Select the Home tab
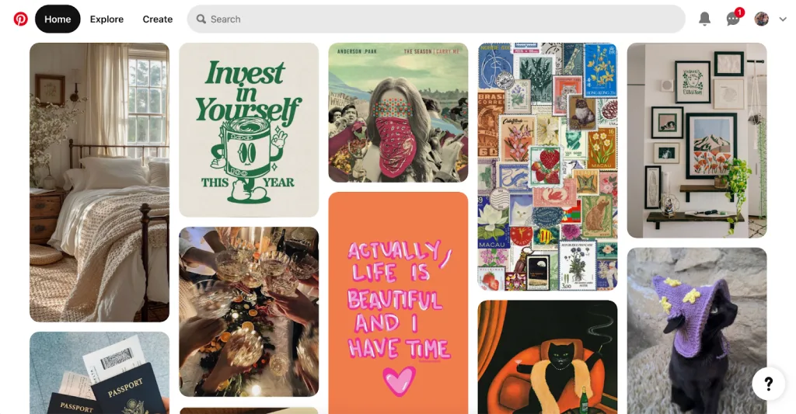796x414 pixels. point(58,19)
